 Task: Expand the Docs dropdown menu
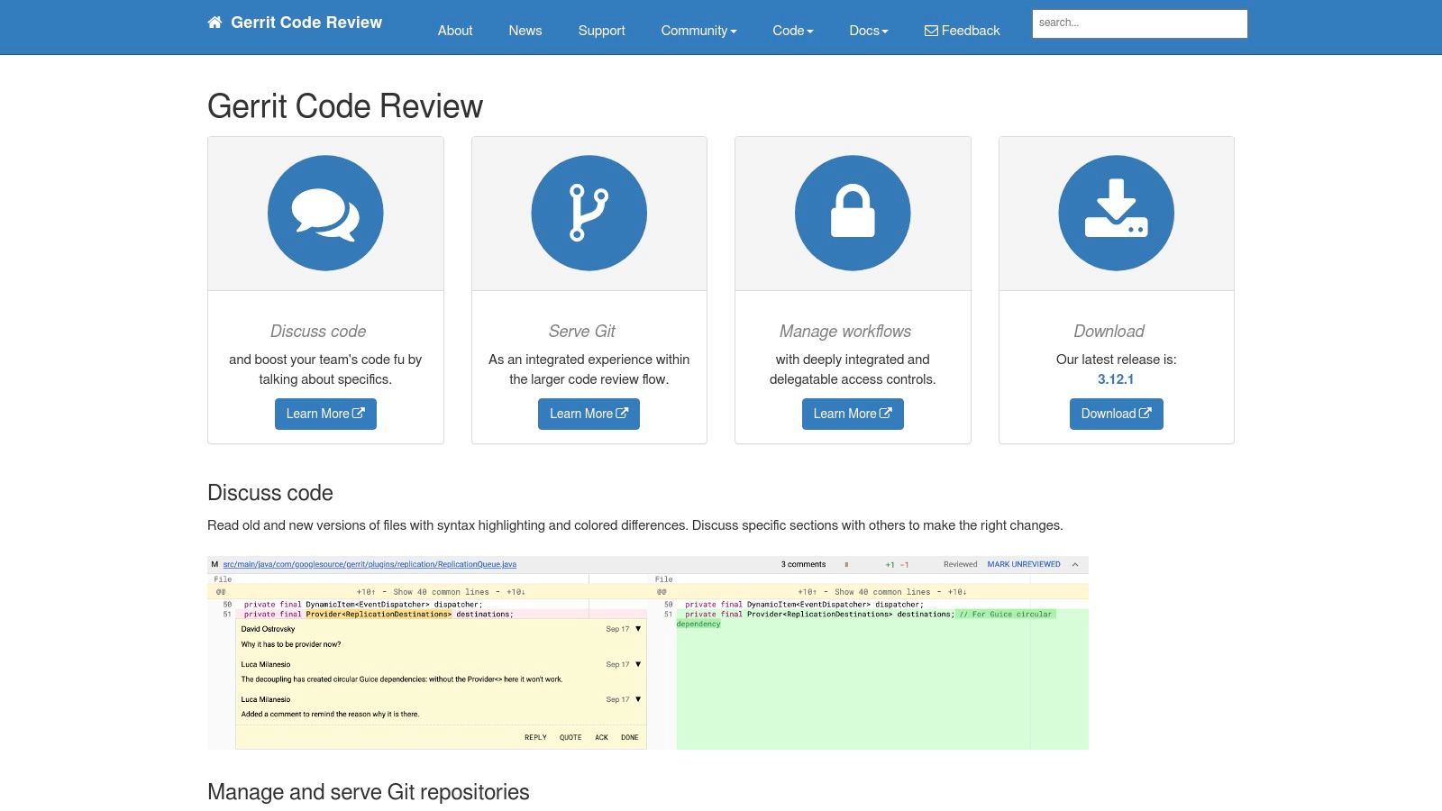tap(869, 31)
